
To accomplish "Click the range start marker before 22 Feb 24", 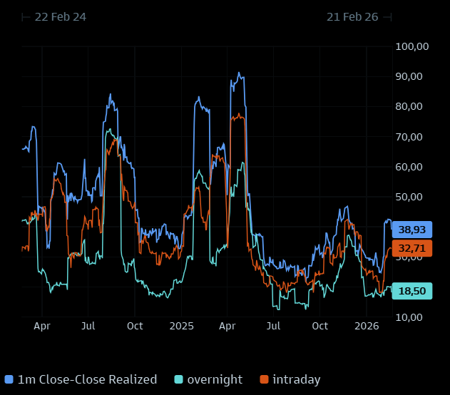I will (26, 17).
